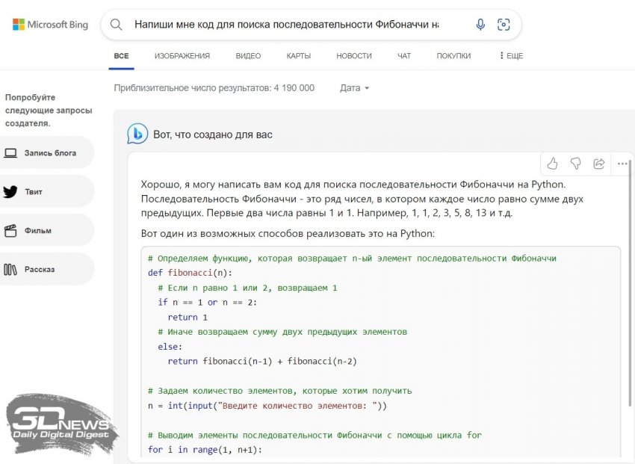Screen dimensions: 635x464
Task: Like the response with thumbs up
Action: 552,164
